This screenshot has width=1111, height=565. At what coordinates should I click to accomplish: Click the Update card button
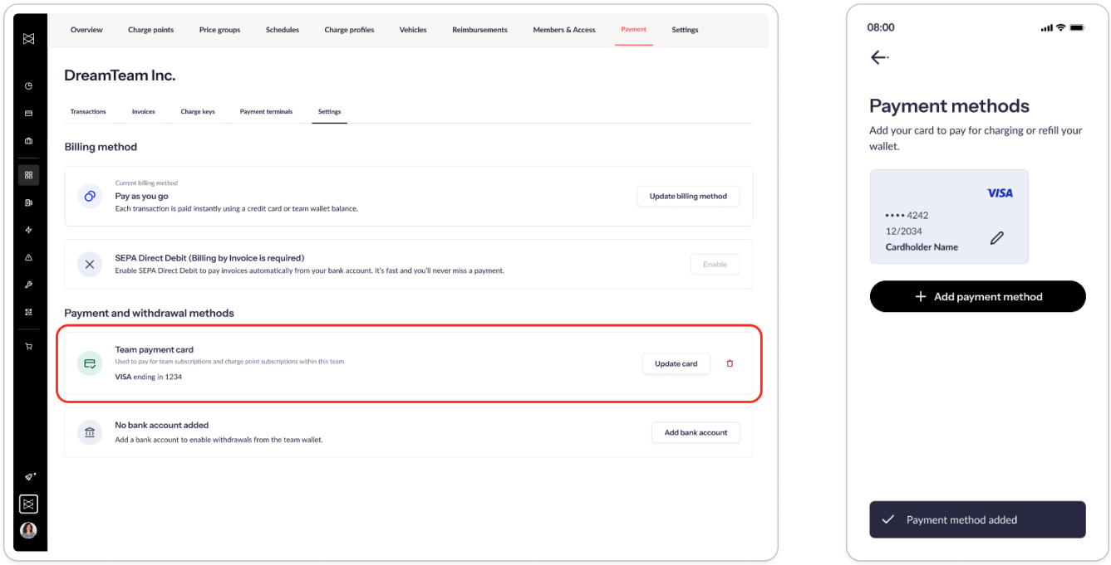pos(676,363)
